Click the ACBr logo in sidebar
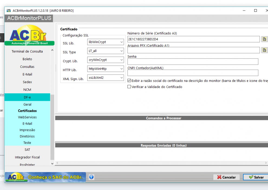Image resolution: width=268 pixels, height=190 pixels. 30,35
